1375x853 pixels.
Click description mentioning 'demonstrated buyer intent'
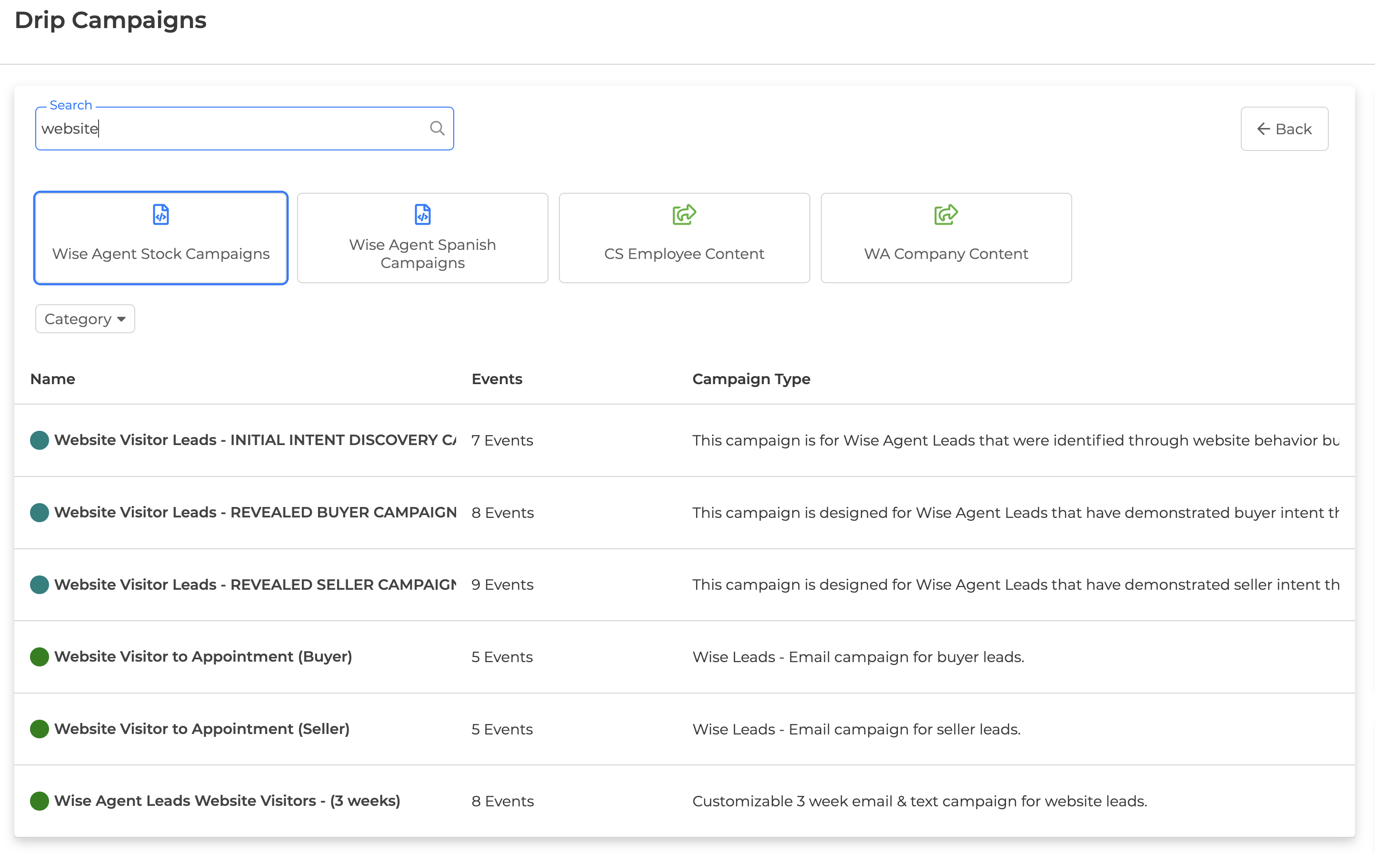click(x=1016, y=512)
